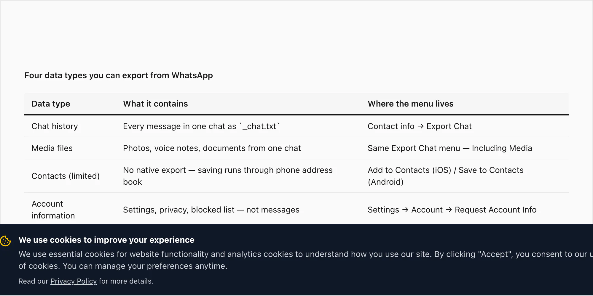593x296 pixels.
Task: Click the cookie icon in banner
Action: point(6,241)
